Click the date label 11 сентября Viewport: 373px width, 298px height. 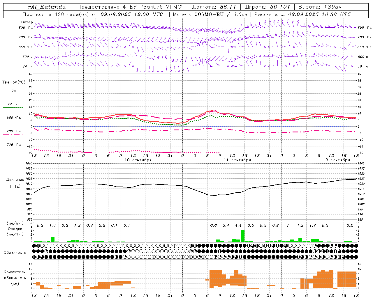click(x=237, y=160)
